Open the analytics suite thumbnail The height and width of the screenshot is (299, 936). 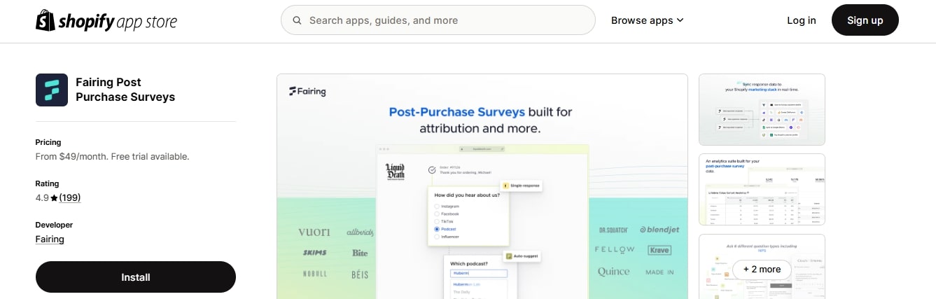pos(762,189)
